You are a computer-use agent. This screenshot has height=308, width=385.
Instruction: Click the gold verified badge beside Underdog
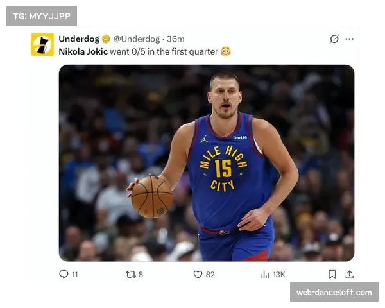[106, 38]
